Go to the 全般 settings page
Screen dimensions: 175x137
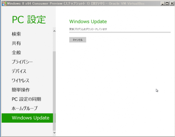(16, 53)
